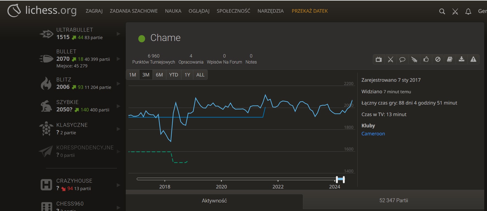Show notifications via the bell icon
487x211 pixels.
click(x=468, y=11)
